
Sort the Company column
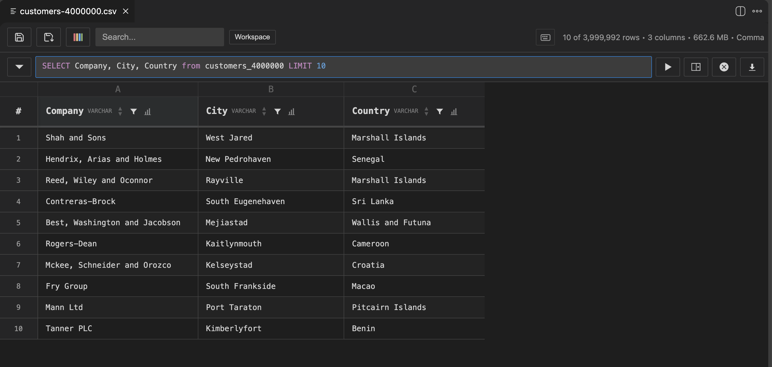(x=120, y=111)
